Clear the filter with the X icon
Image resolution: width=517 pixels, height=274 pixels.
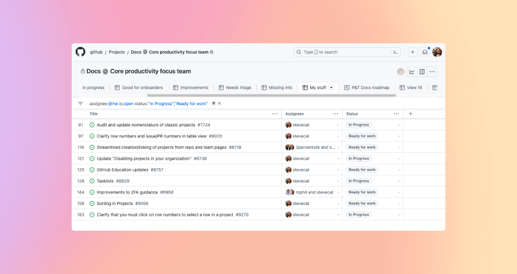coord(219,103)
